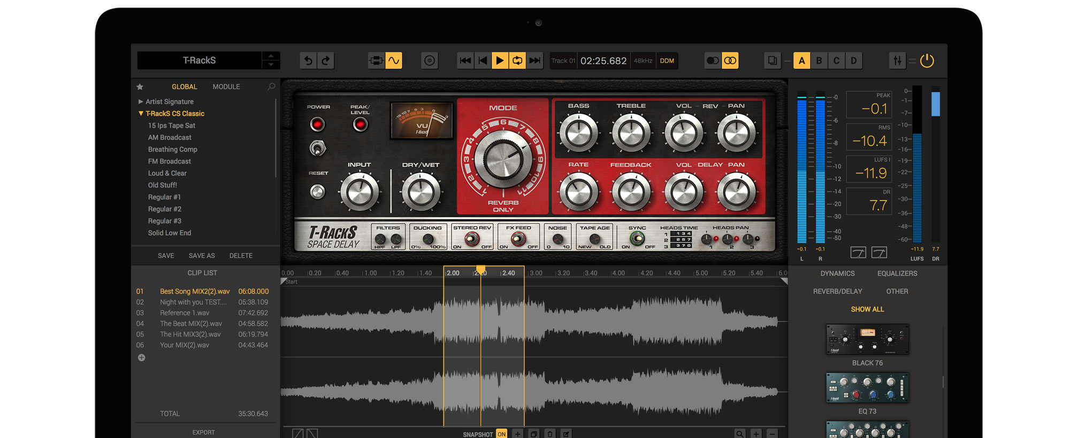The width and height of the screenshot is (1070, 438).
Task: Add a new clip with the plus icon
Action: [x=141, y=358]
